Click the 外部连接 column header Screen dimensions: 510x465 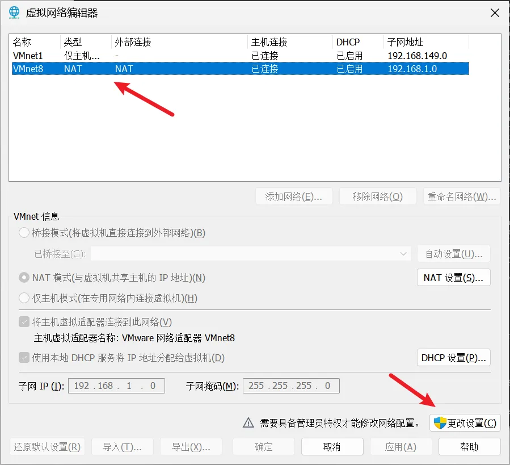point(179,42)
